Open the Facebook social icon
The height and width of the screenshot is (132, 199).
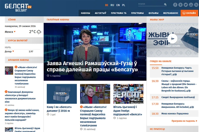tap(175, 5)
